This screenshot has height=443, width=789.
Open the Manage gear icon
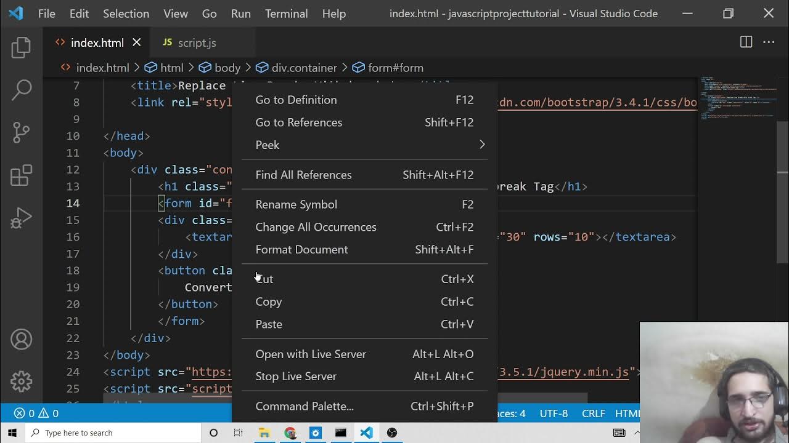(21, 381)
